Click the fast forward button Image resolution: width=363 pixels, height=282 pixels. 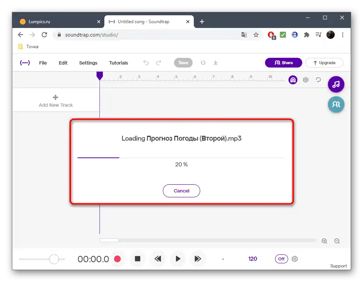[x=198, y=258]
